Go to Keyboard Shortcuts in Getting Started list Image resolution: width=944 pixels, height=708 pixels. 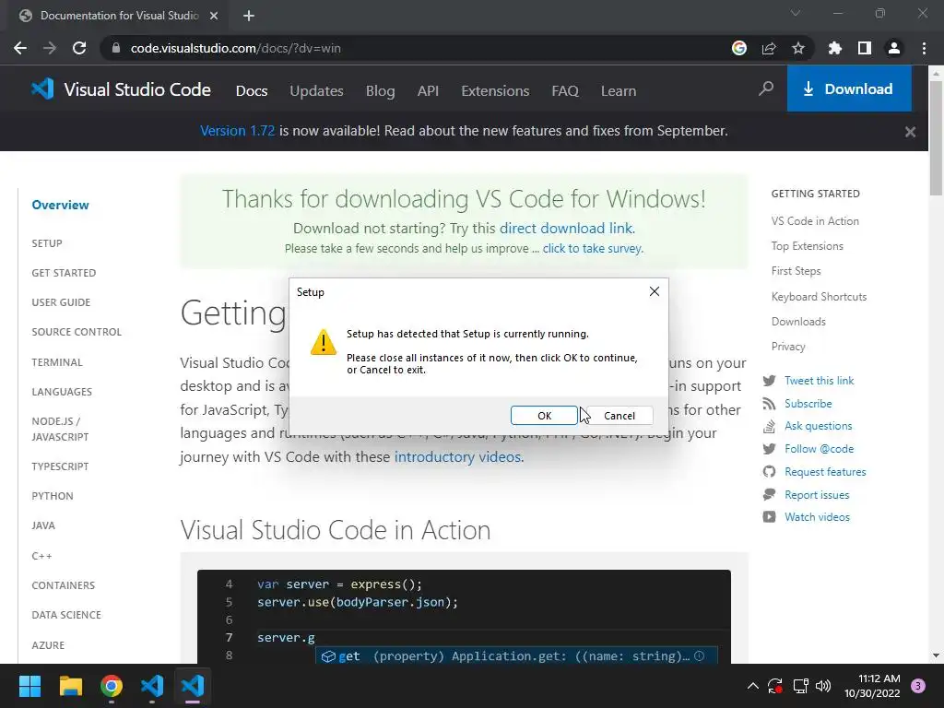[x=819, y=297]
